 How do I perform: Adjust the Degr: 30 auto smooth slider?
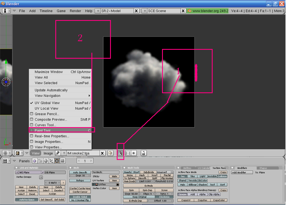[80, 176]
